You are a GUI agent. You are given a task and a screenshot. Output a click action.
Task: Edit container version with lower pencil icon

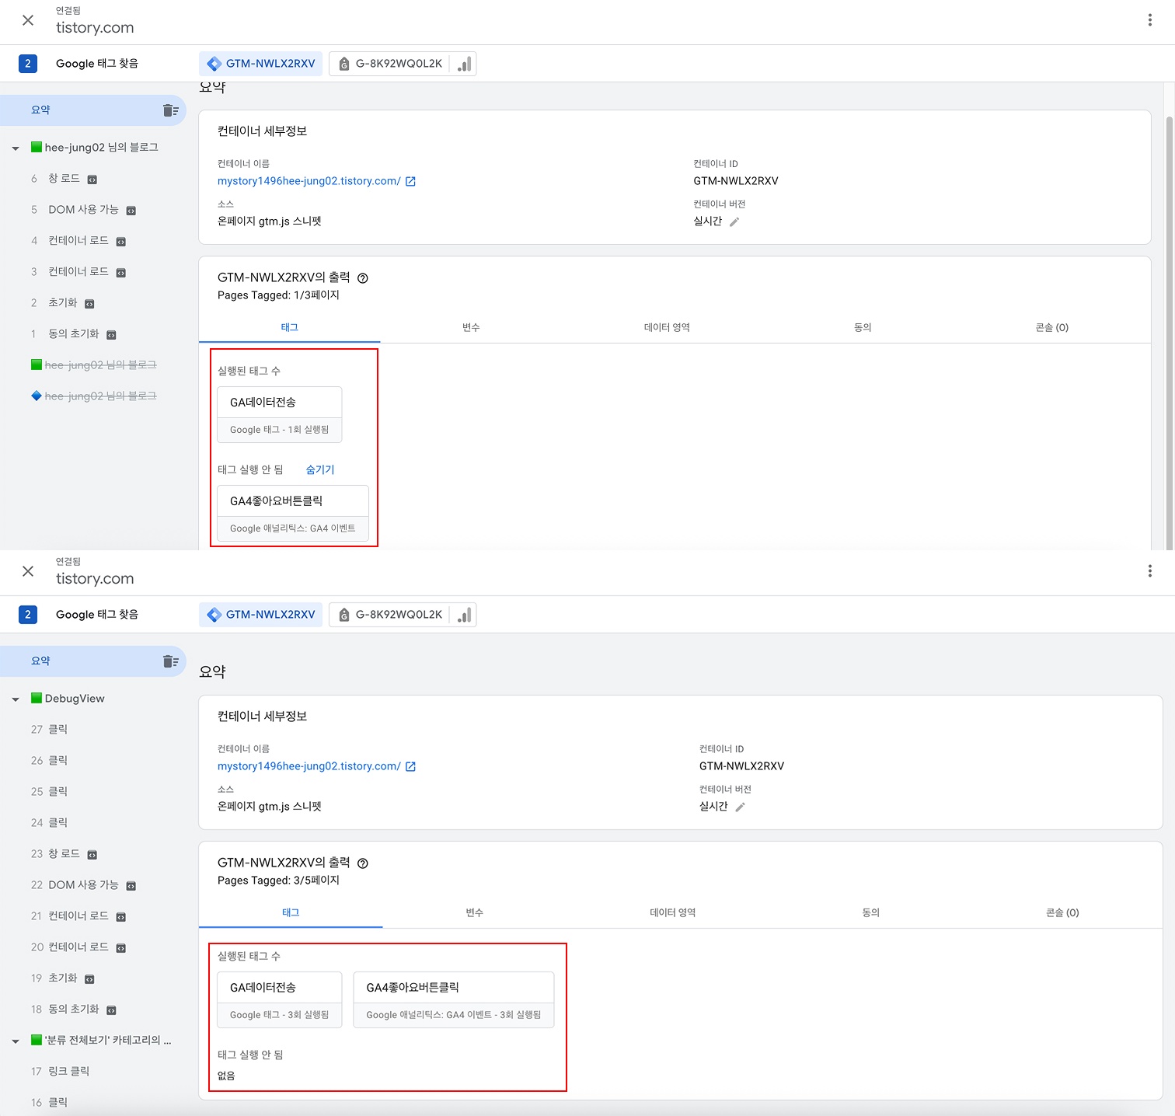click(x=741, y=807)
